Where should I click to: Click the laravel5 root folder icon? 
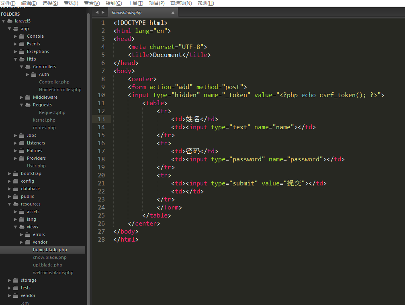tap(10, 21)
